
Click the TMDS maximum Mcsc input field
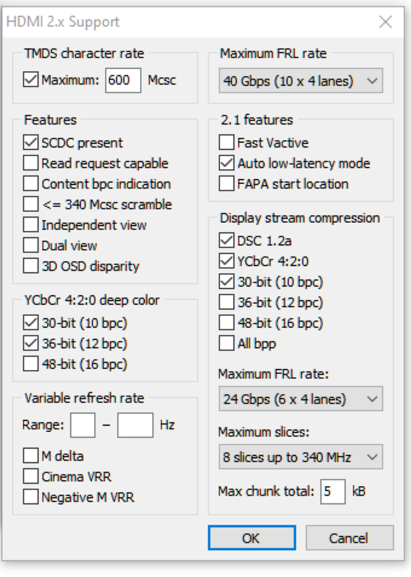point(123,80)
